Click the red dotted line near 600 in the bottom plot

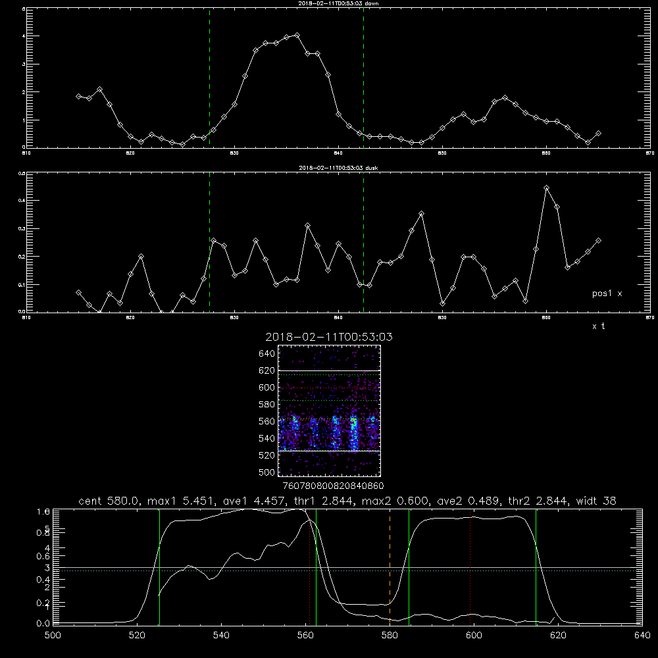pos(470,567)
